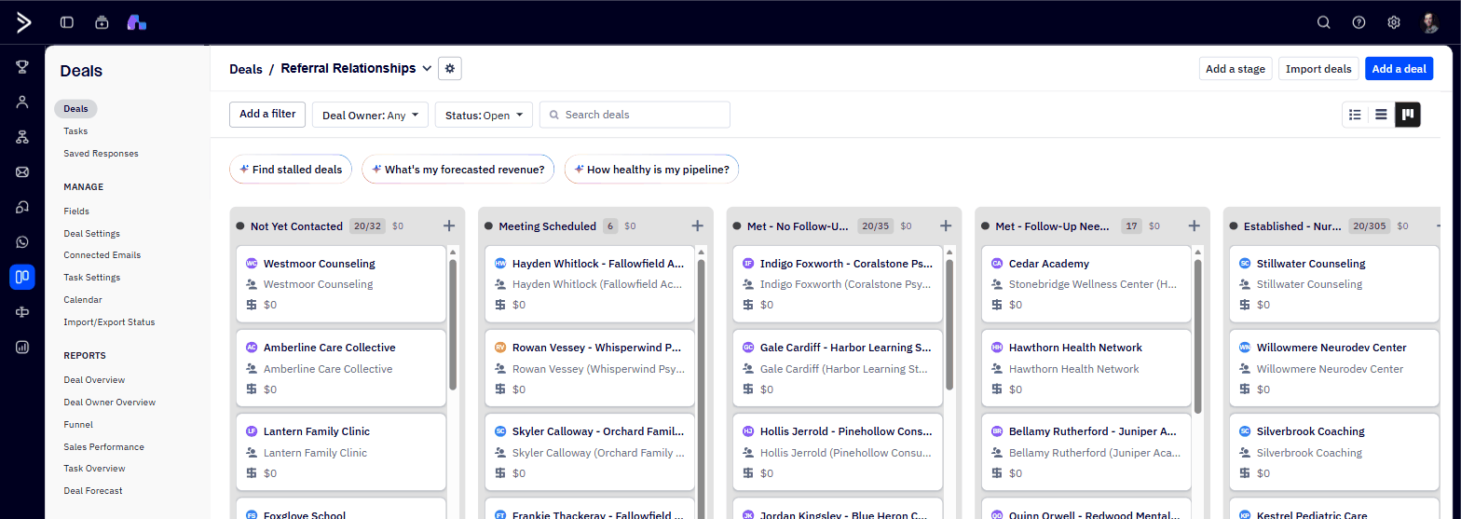The height and width of the screenshot is (519, 1461).
Task: Open Deal Overview report
Action: click(x=94, y=380)
